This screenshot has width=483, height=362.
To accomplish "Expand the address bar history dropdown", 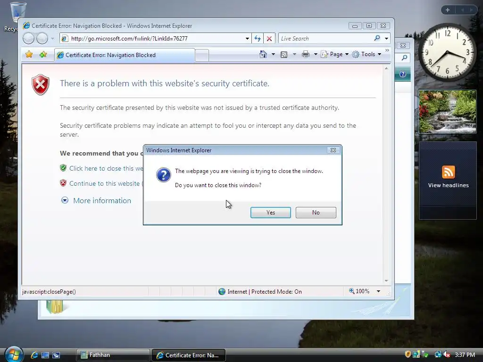I will pos(247,39).
